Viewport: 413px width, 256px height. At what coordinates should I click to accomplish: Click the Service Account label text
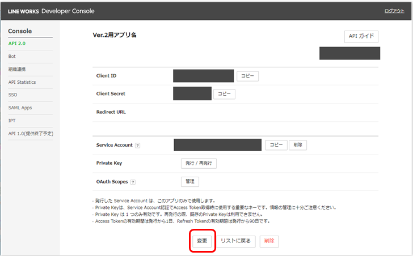point(115,145)
